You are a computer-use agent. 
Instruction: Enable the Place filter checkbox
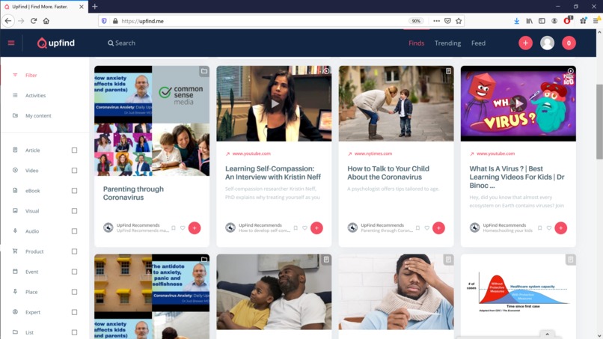(x=74, y=292)
